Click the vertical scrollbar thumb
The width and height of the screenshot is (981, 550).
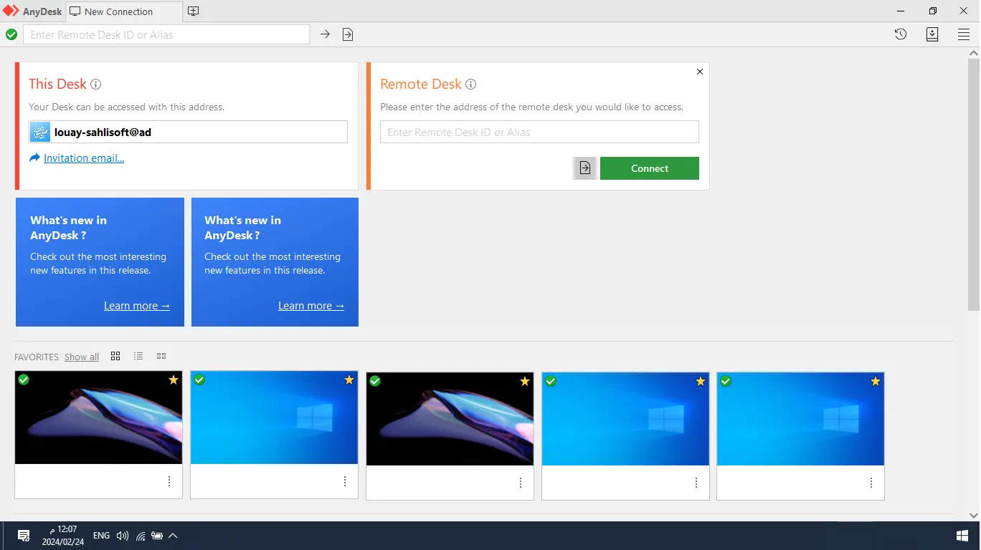(974, 185)
